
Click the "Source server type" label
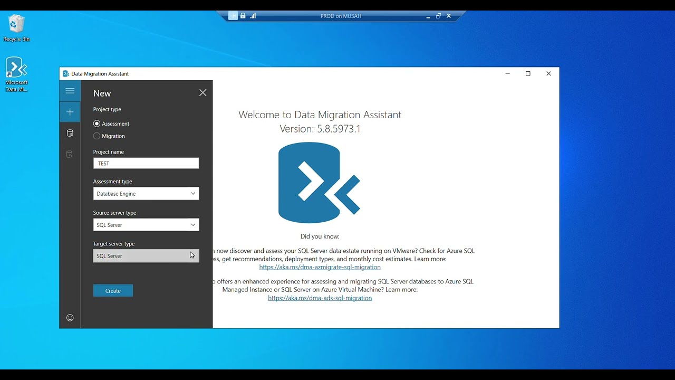pyautogui.click(x=115, y=213)
